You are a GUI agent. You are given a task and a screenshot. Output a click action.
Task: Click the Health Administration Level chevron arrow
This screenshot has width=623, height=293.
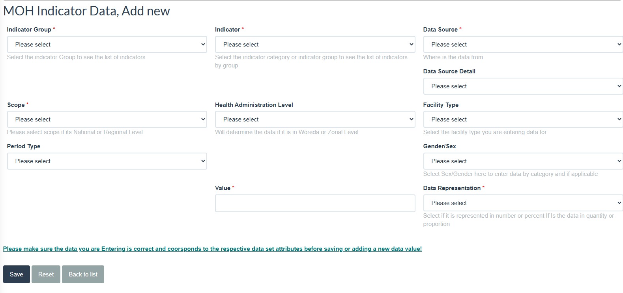411,119
